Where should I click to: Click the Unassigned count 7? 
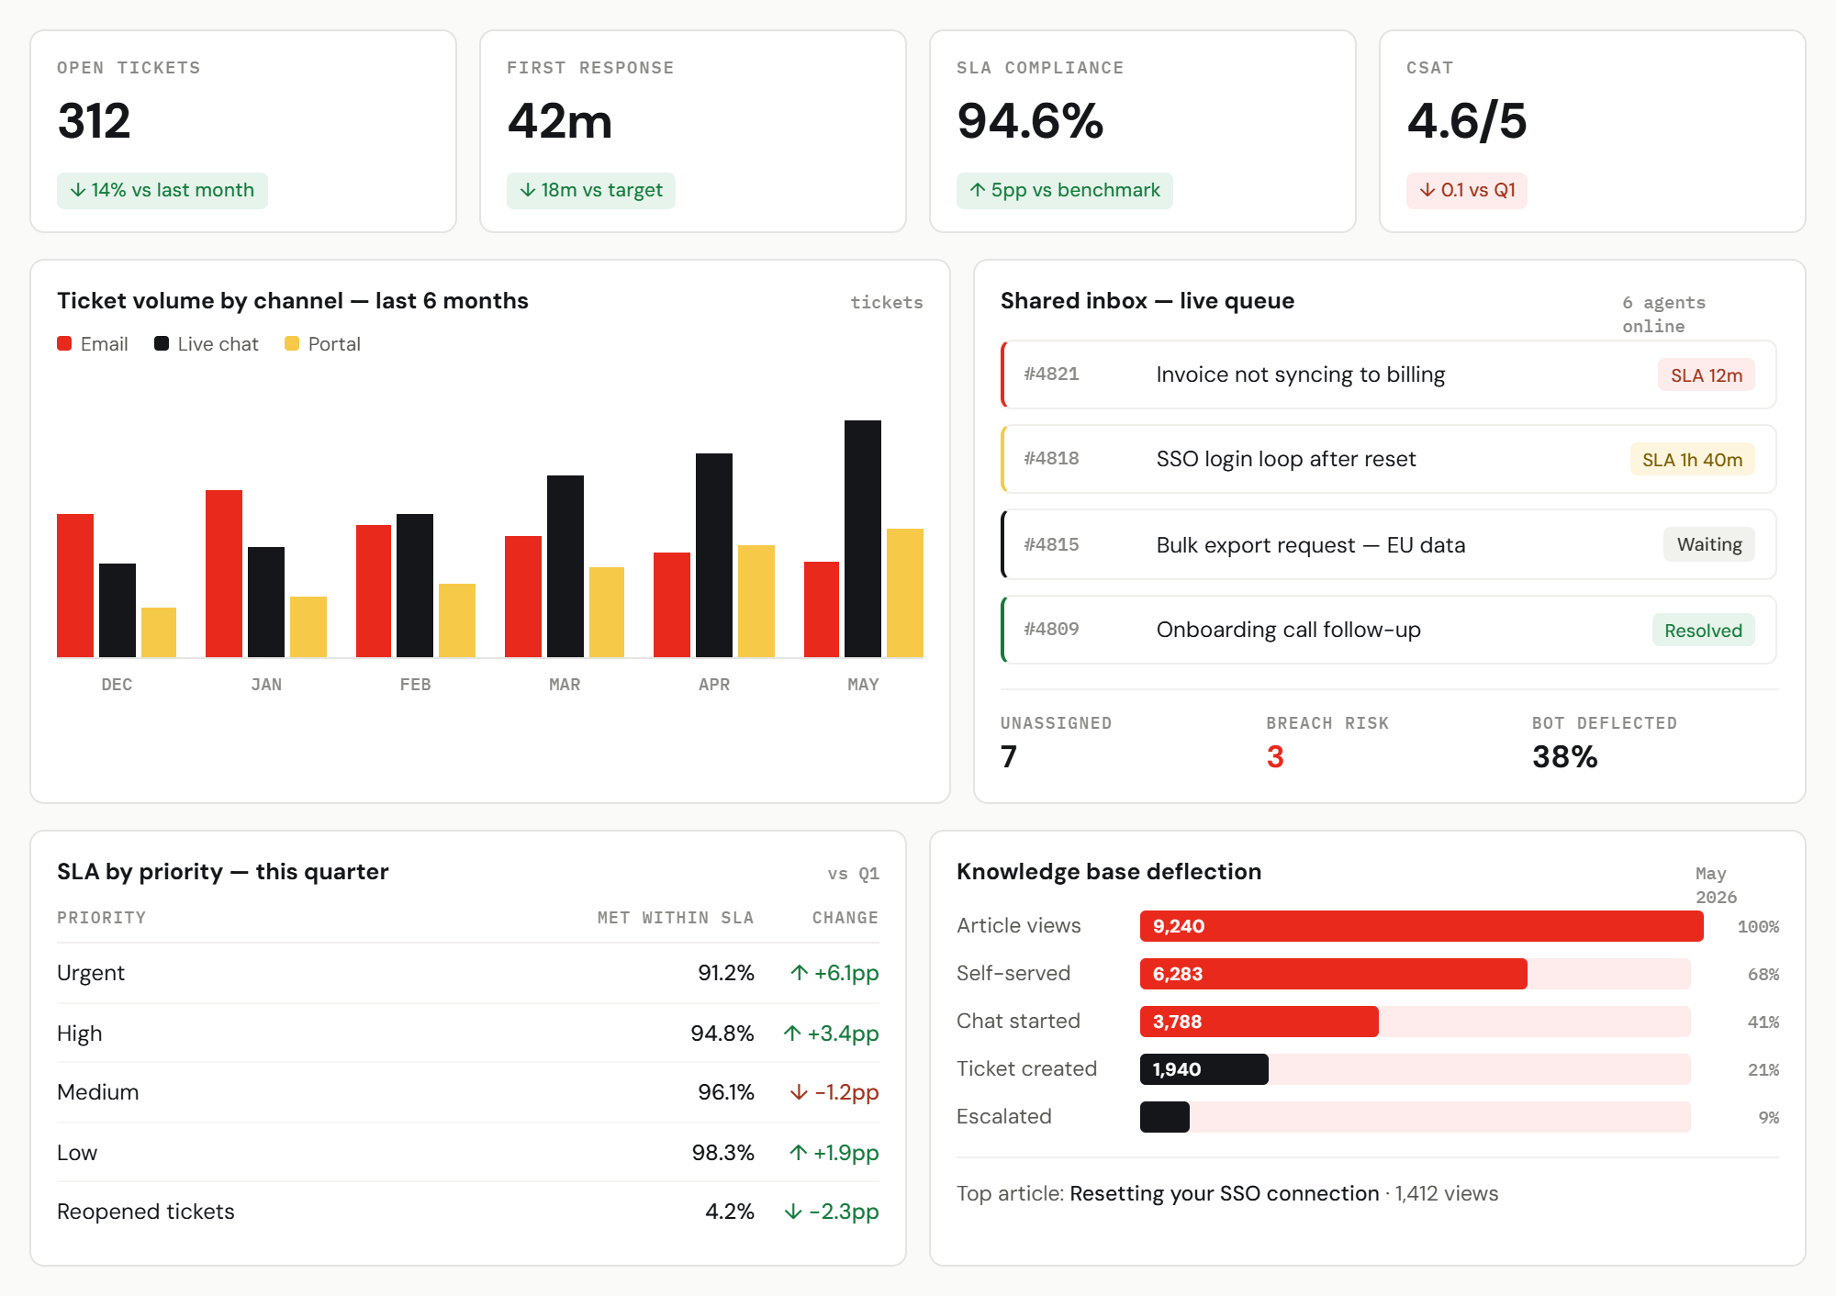click(1009, 756)
